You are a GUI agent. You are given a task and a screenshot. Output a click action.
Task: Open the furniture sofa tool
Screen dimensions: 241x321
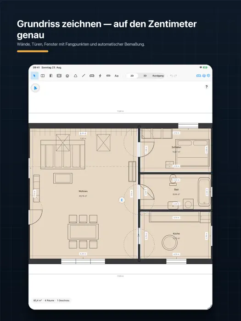pyautogui.click(x=92, y=76)
